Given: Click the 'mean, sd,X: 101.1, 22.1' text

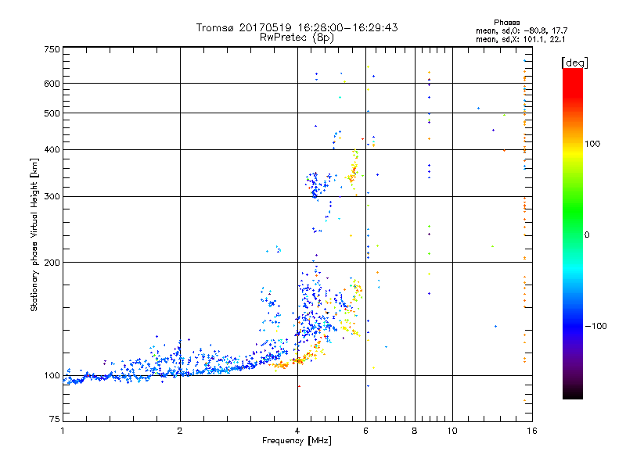Looking at the screenshot, I should pos(520,39).
